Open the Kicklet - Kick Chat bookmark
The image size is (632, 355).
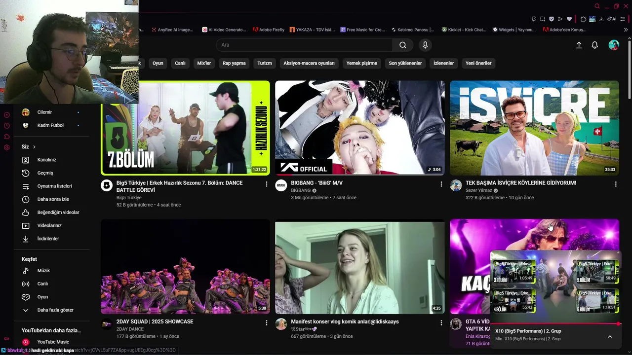point(464,30)
